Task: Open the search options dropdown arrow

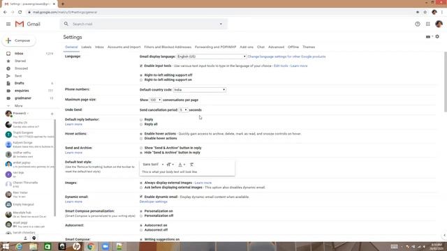Action: [x=221, y=24]
